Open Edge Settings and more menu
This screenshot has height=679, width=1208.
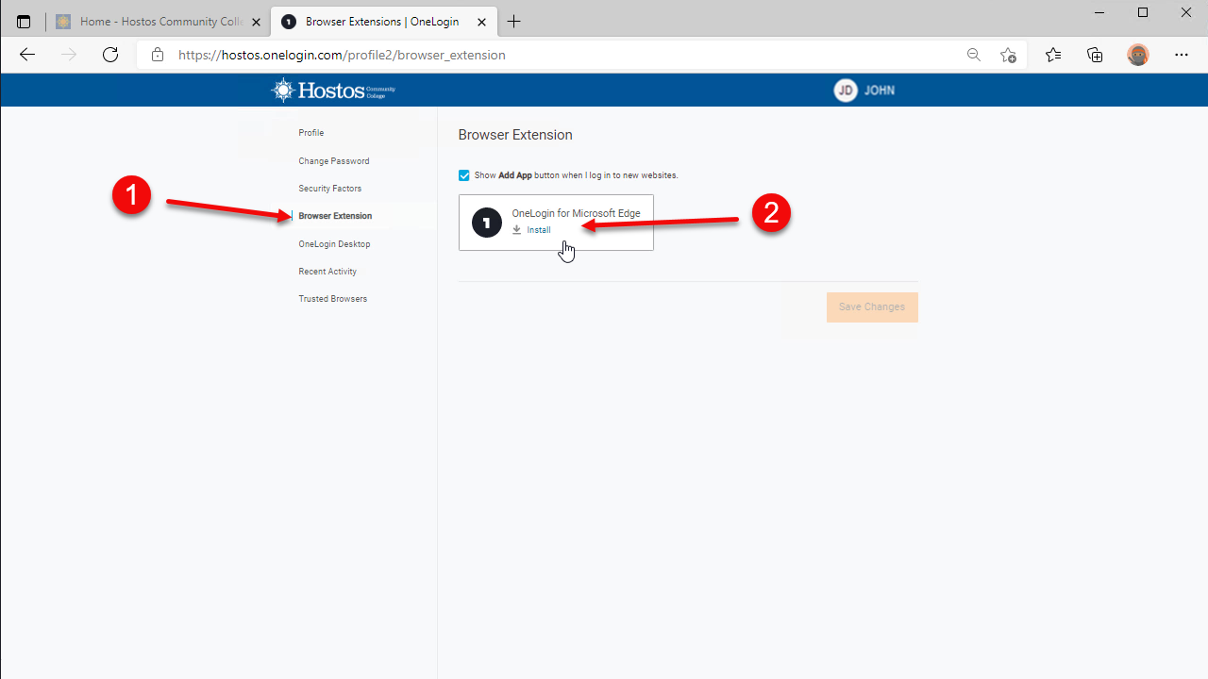click(1182, 55)
